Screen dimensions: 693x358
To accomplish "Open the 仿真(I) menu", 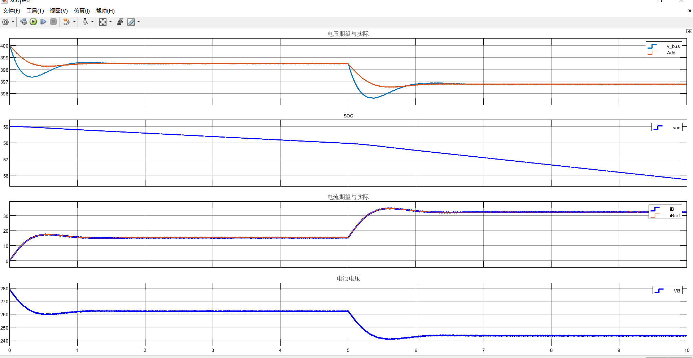I will [x=82, y=11].
